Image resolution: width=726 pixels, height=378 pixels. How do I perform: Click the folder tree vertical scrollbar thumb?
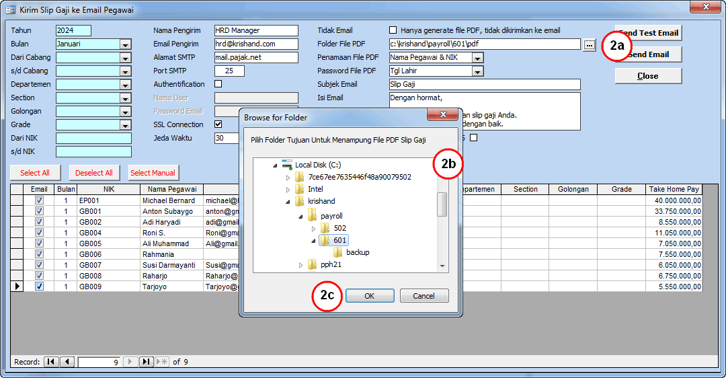(x=442, y=204)
